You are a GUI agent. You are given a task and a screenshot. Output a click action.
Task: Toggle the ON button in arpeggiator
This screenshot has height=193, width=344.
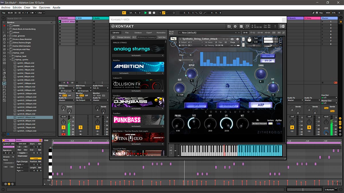(267, 56)
